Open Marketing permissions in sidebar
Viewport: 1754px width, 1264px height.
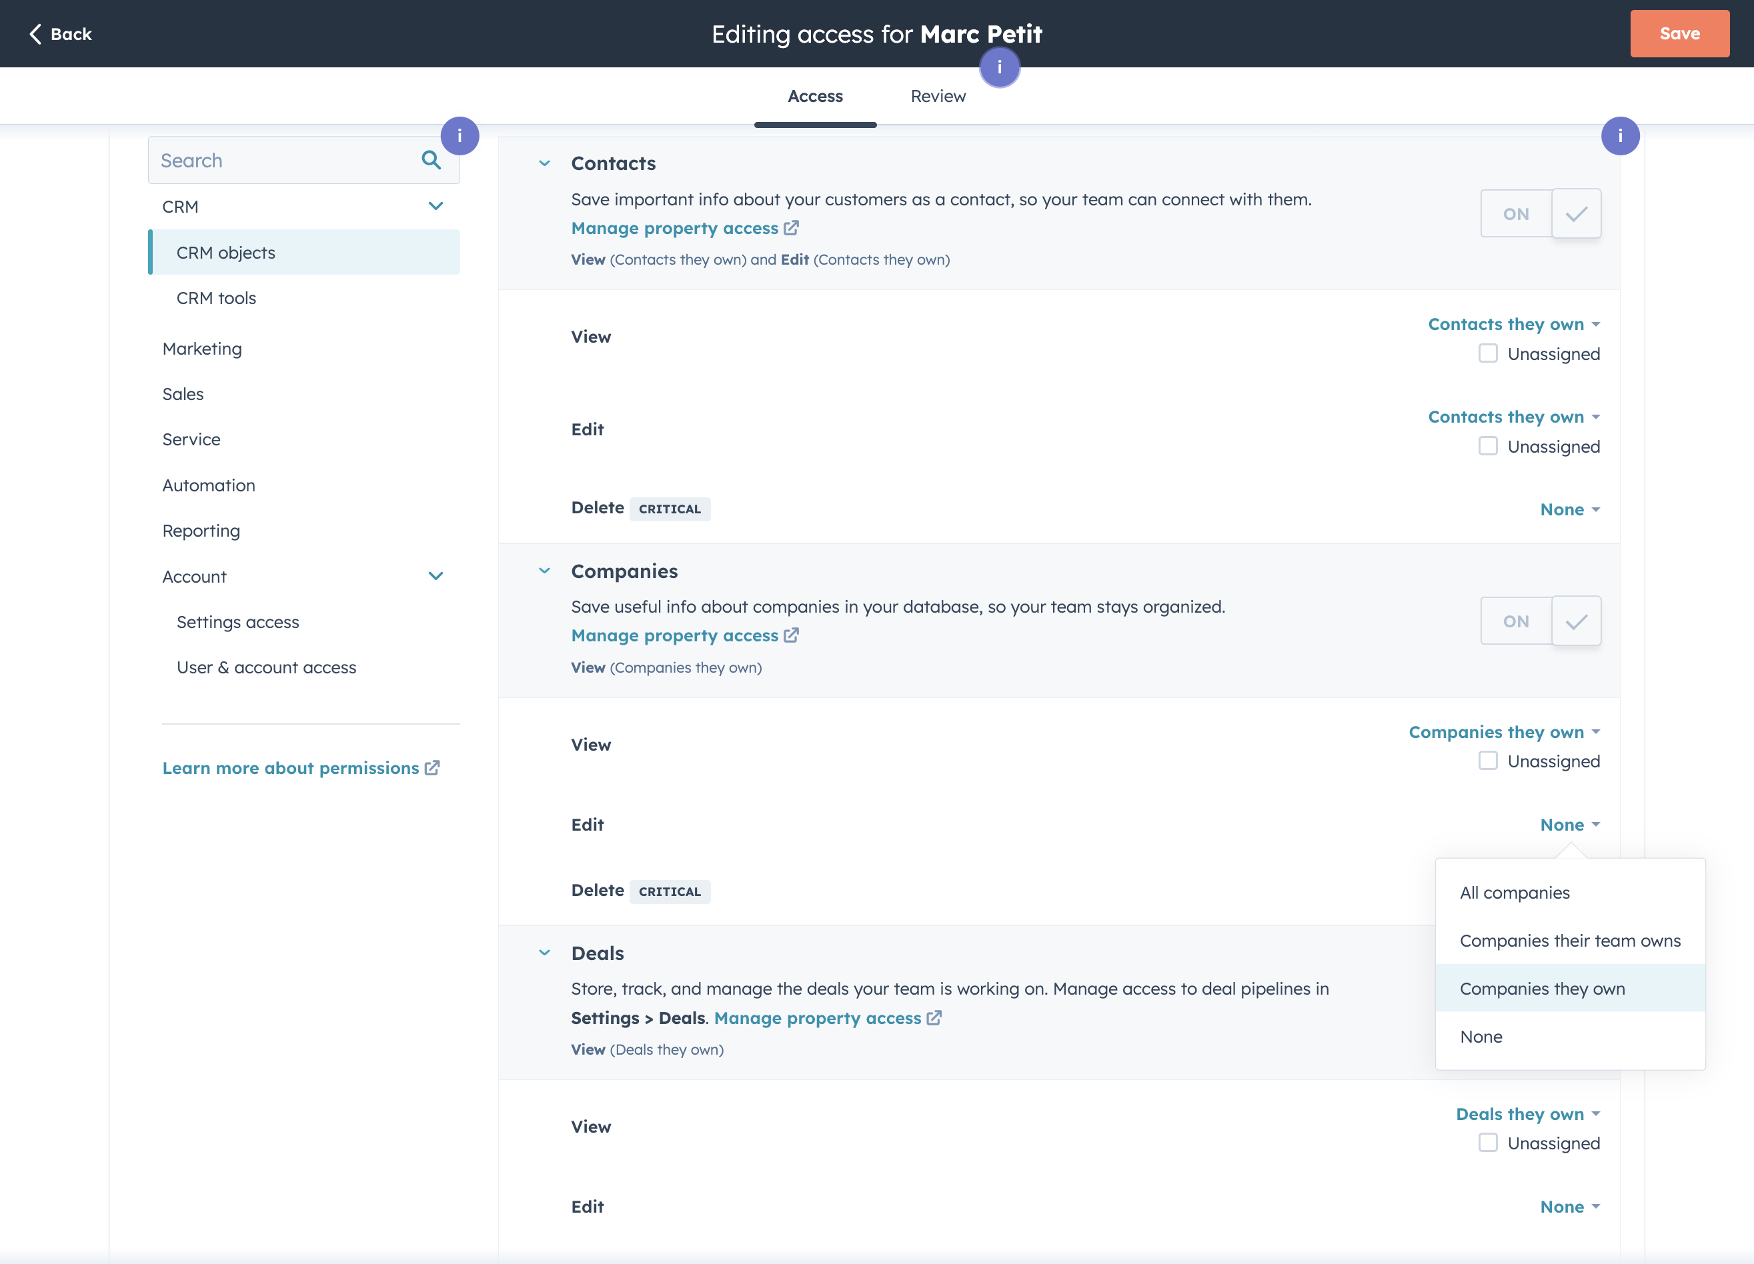tap(202, 349)
